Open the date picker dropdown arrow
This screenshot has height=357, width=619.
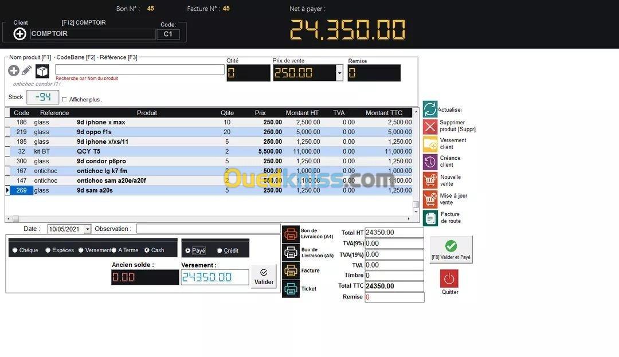click(x=88, y=229)
